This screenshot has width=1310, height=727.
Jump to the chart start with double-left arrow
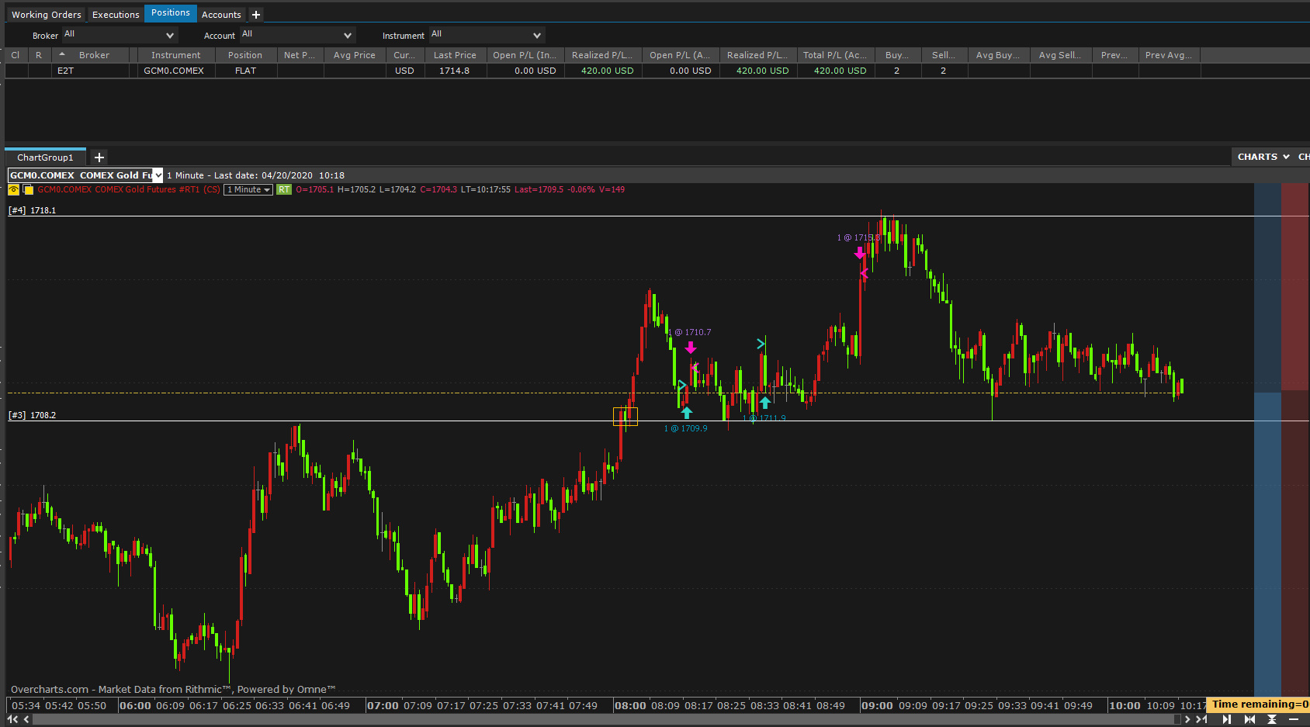[x=12, y=719]
